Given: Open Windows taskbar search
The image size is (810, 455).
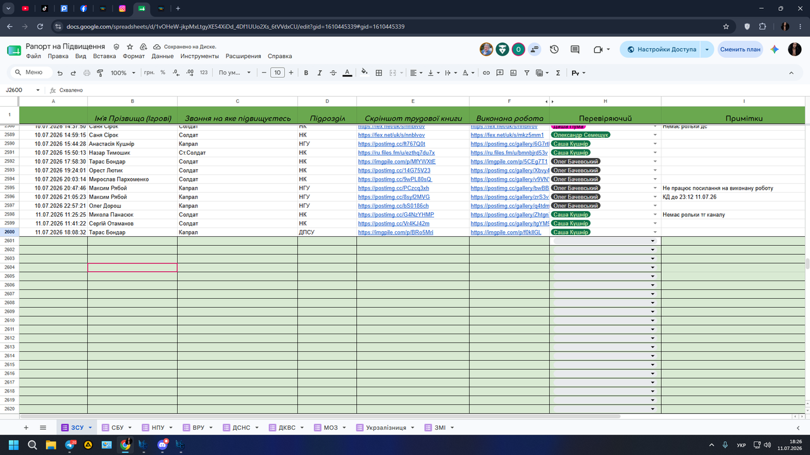Looking at the screenshot, I should point(33,445).
